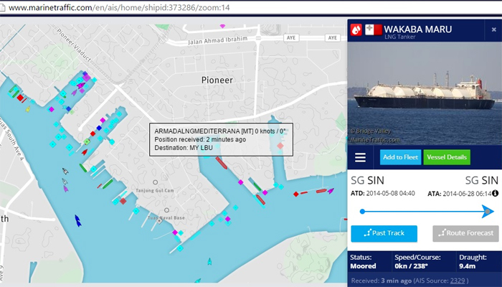Click the 'Destination: MY LBU' tooltip line
502x287 pixels.
pyautogui.click(x=184, y=148)
